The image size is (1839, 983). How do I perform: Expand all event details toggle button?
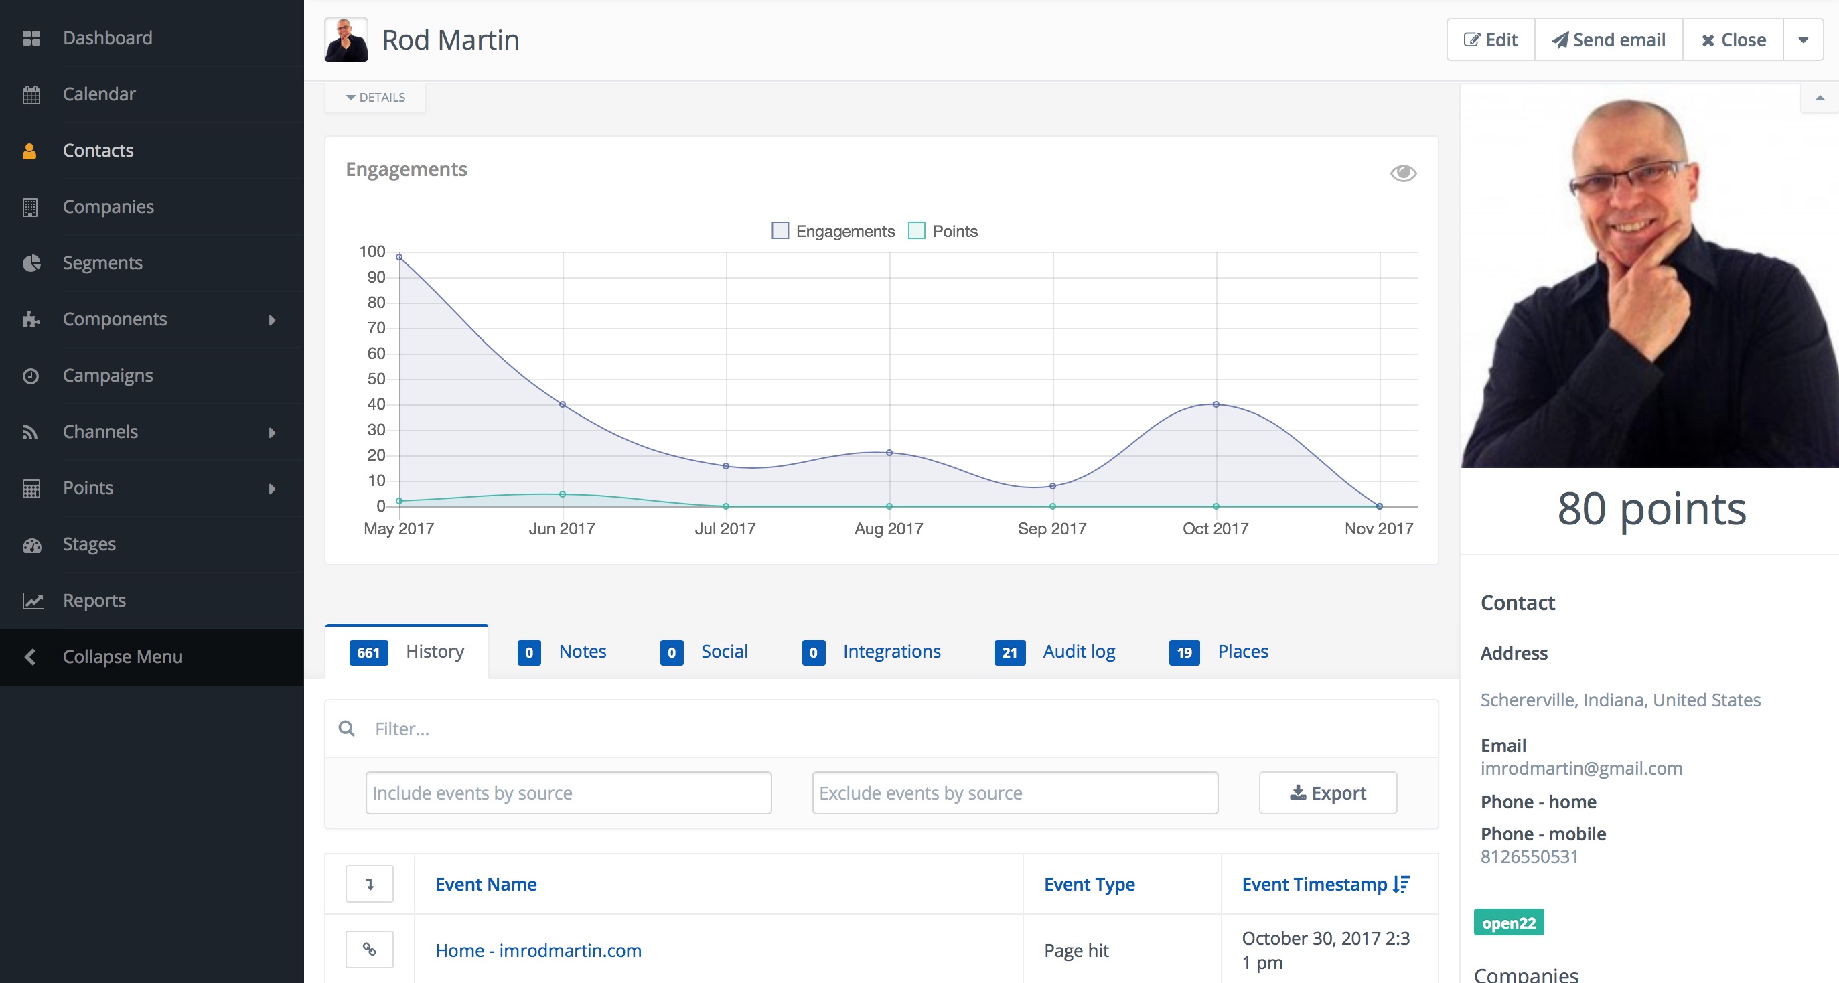(369, 884)
